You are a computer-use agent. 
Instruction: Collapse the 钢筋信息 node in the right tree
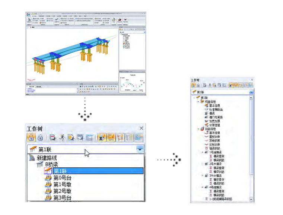(198, 129)
